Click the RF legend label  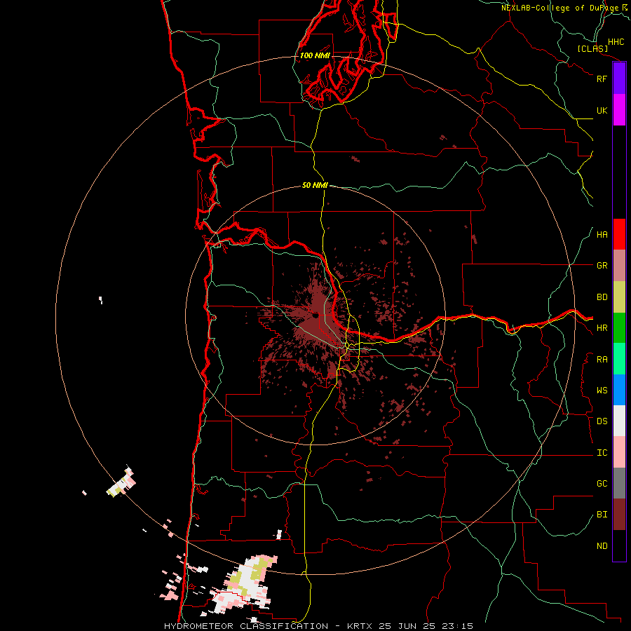coord(602,79)
